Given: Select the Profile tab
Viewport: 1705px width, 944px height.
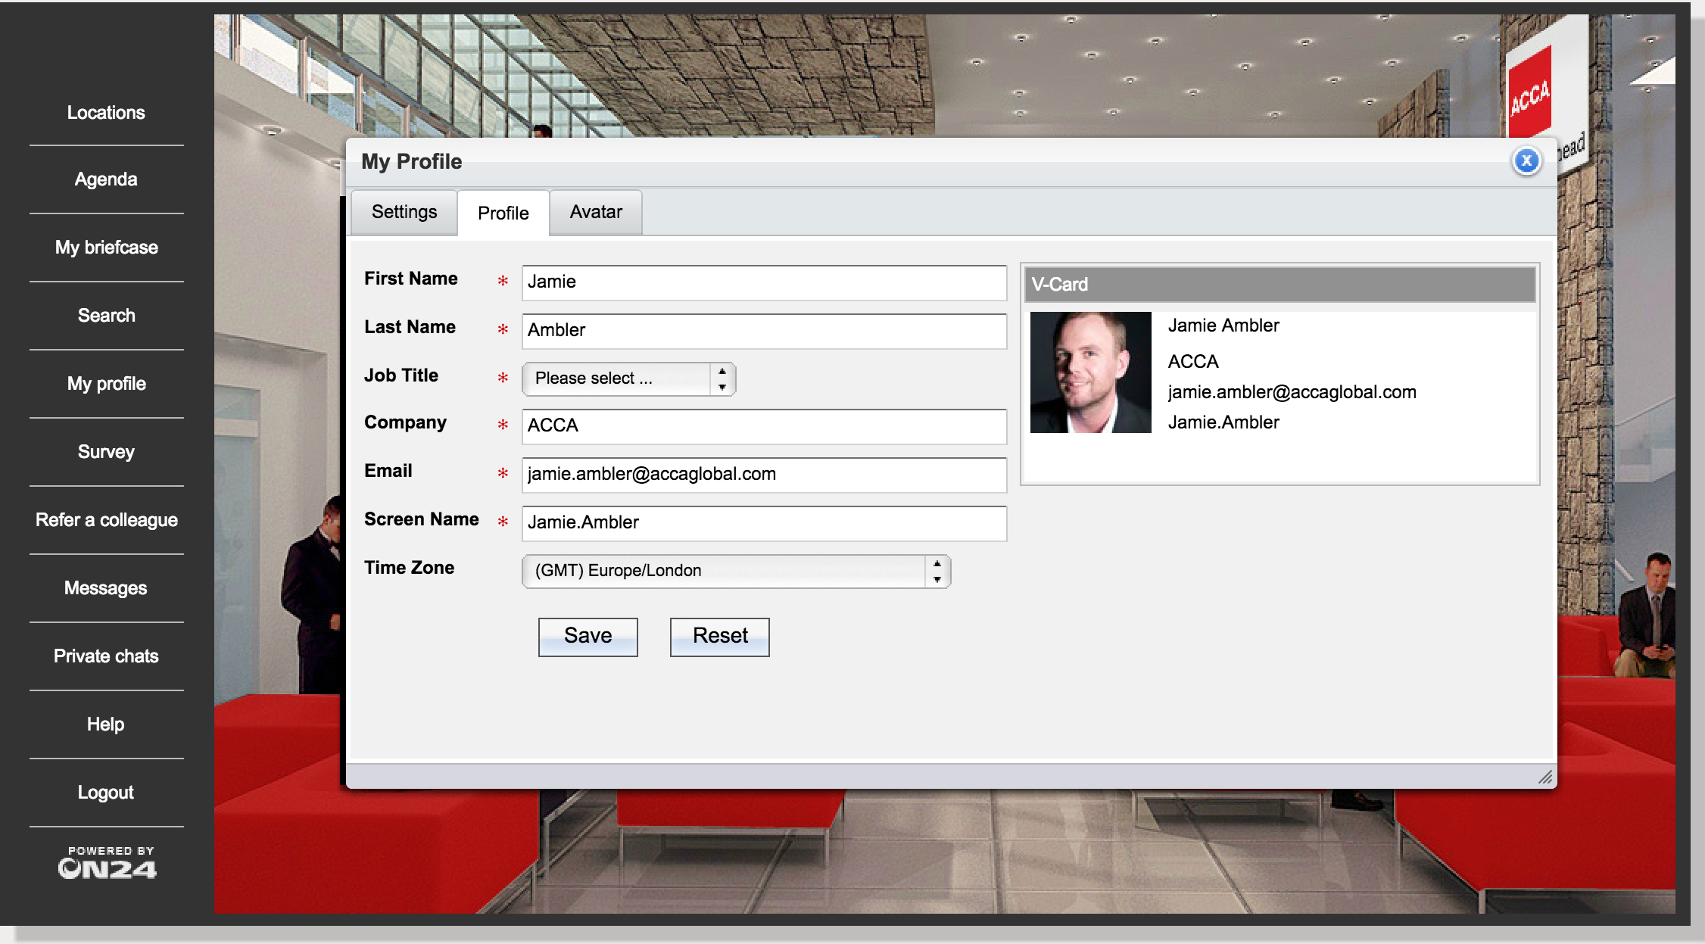Looking at the screenshot, I should [x=503, y=213].
